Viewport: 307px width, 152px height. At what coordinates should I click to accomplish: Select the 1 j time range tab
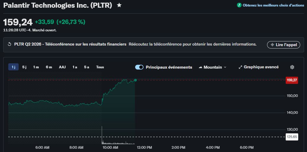pos(13,67)
